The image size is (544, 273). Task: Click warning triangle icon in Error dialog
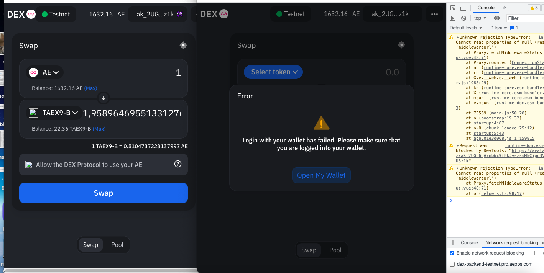coord(321,123)
